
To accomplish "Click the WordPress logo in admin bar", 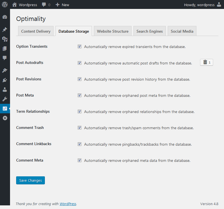I will coord(5,4).
